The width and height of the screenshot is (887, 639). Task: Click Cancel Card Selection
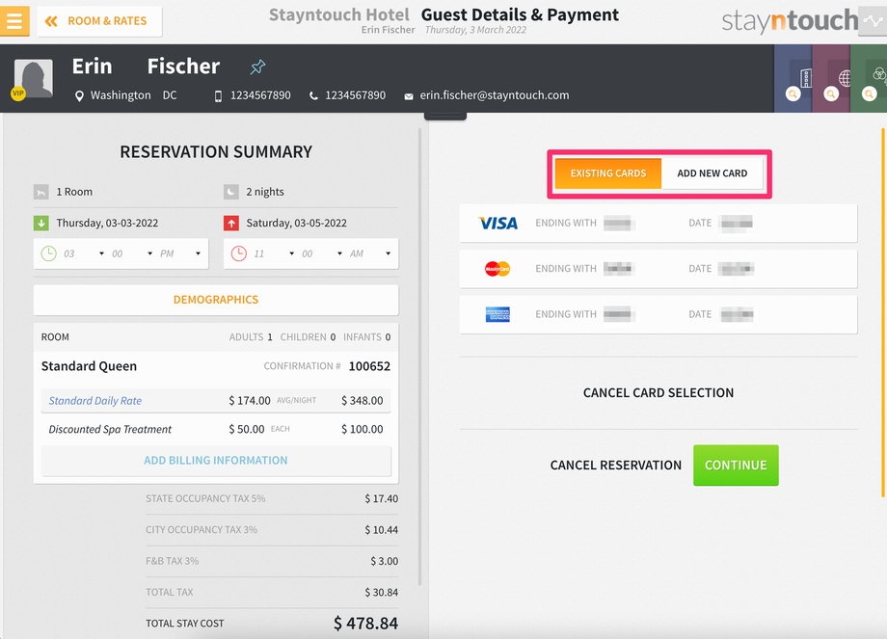click(659, 393)
